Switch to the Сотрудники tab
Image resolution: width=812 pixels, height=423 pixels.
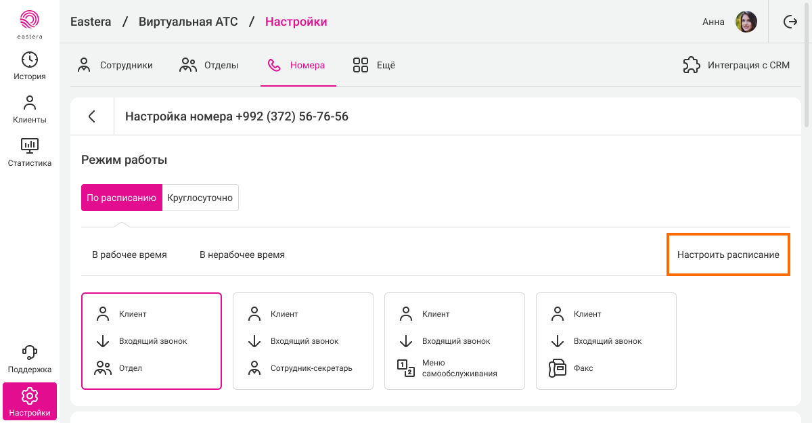tap(115, 66)
